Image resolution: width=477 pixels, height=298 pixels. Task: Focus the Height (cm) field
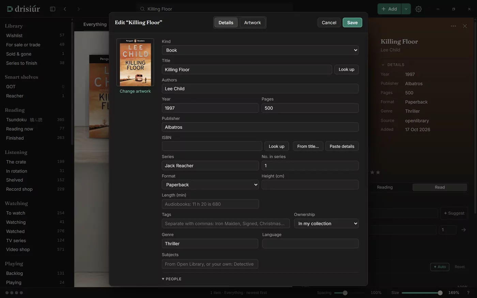click(310, 185)
